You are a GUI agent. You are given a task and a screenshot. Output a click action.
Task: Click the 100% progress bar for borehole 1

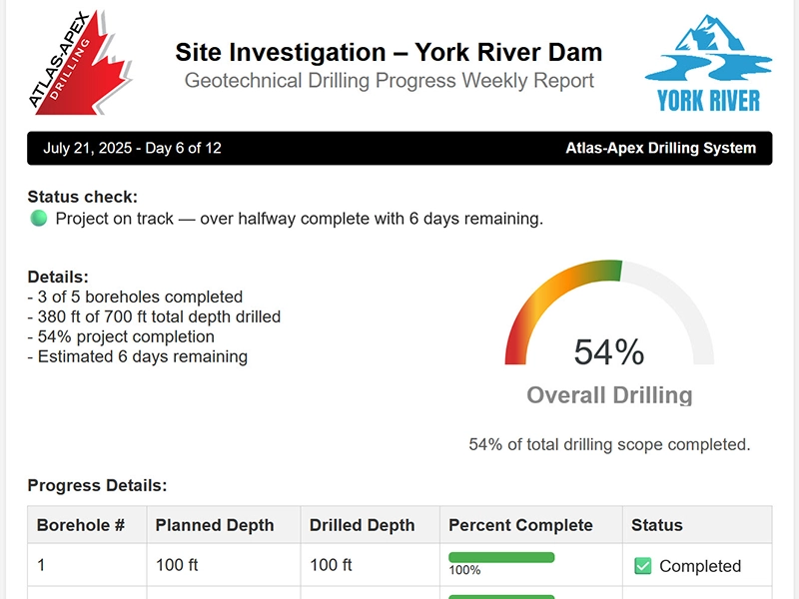coord(501,557)
